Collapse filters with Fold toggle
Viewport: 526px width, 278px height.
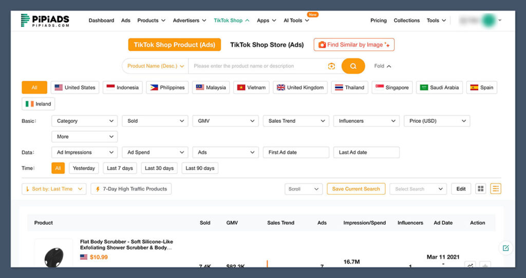pos(382,66)
